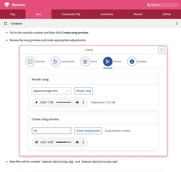The height and width of the screenshot is (172, 181).
Task: Open the Discord link
Action: [138, 14]
